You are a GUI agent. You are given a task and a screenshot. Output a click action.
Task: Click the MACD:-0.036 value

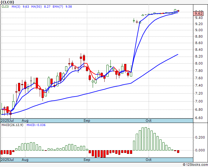36,125
